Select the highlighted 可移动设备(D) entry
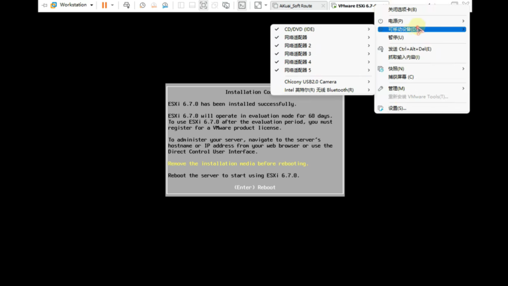The width and height of the screenshot is (508, 286). click(422, 29)
